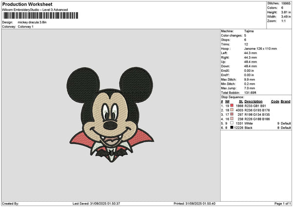Click the 'Printed: 31/08/2025 01.50.40' text

(194, 204)
